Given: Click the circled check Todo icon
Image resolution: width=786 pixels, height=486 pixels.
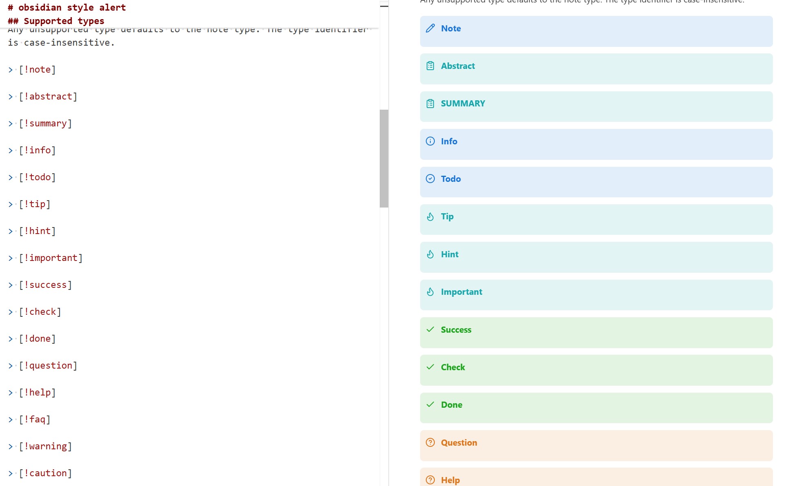Looking at the screenshot, I should 430,179.
